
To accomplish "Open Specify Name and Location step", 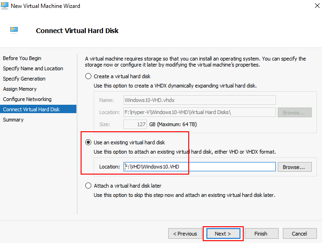I will point(33,68).
